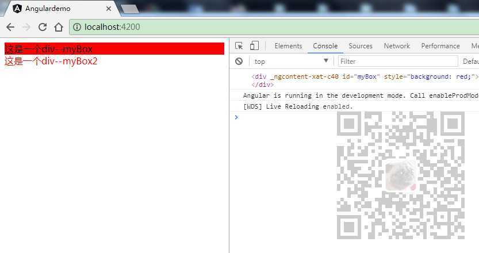Click the console prompt arrow
The width and height of the screenshot is (479, 253).
[236, 117]
